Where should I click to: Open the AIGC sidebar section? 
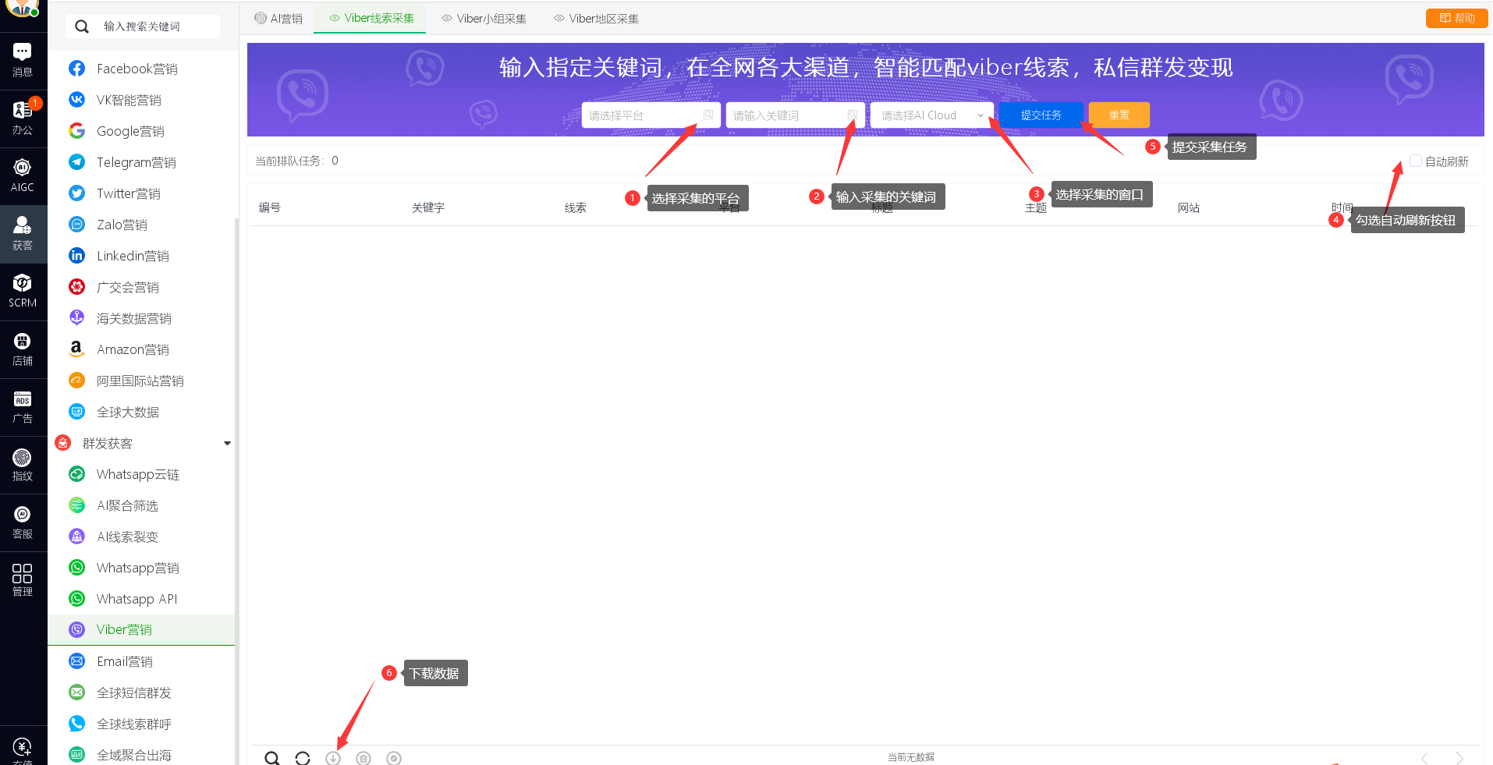tap(23, 175)
